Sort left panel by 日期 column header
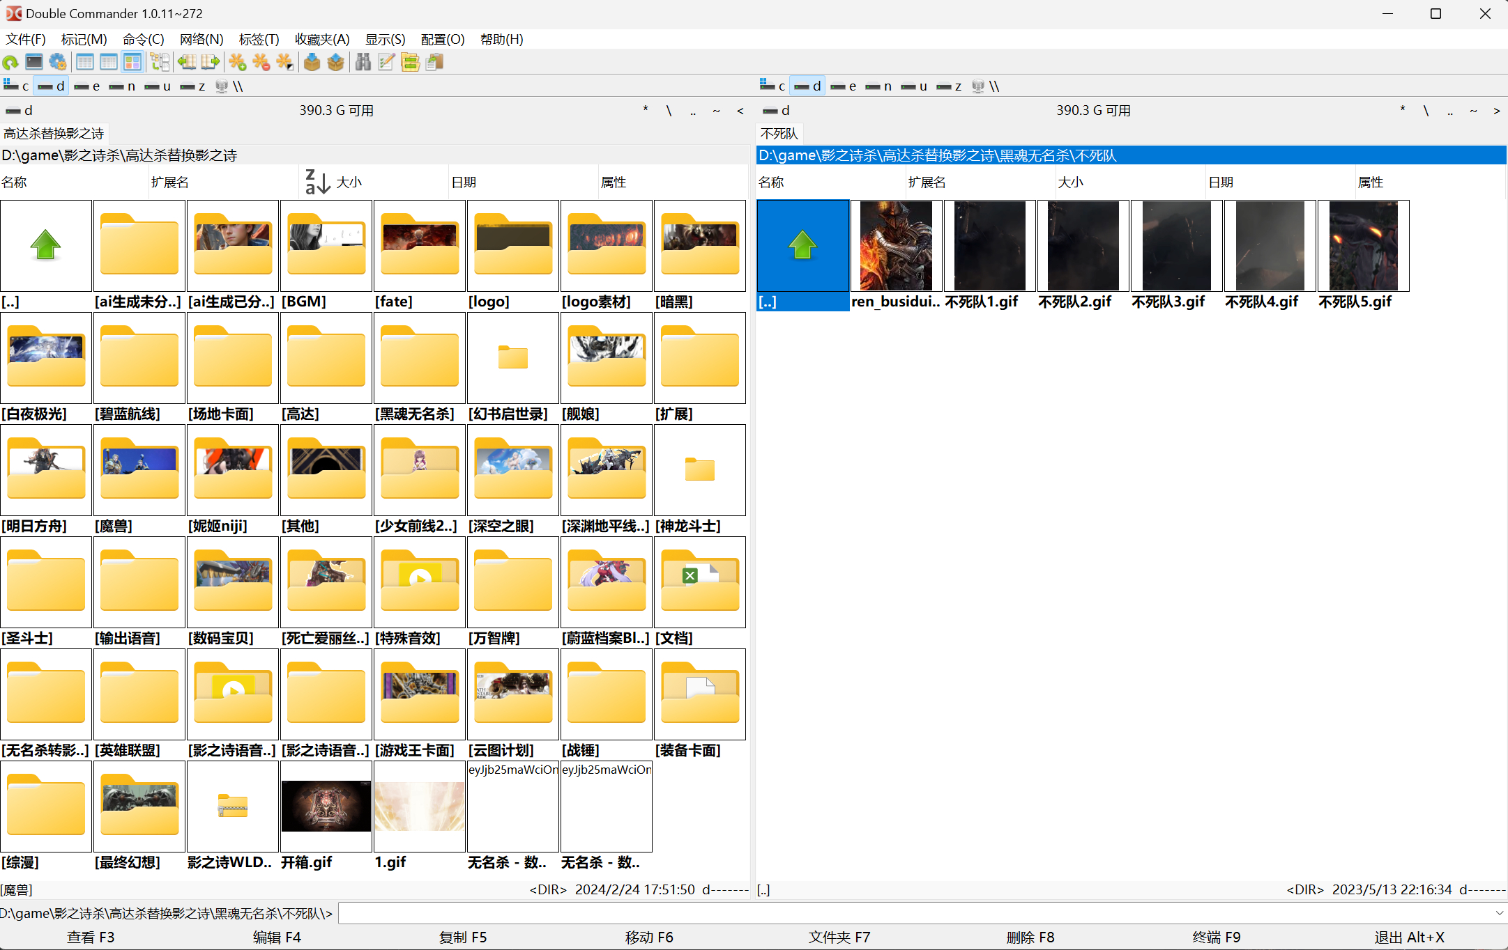The height and width of the screenshot is (950, 1508). 524,182
